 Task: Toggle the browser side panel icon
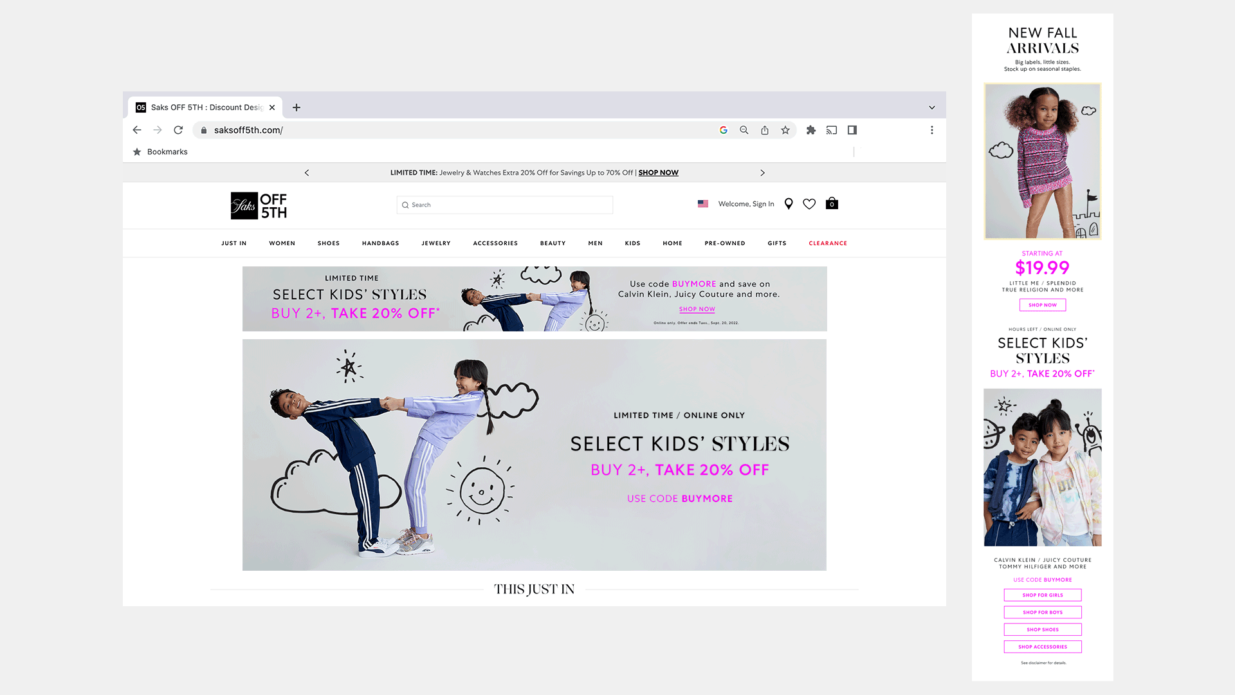[x=852, y=130]
